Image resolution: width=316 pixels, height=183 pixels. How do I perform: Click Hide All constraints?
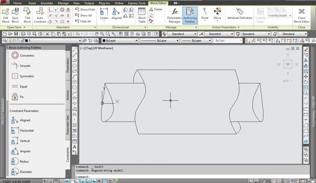[x=83, y=21]
